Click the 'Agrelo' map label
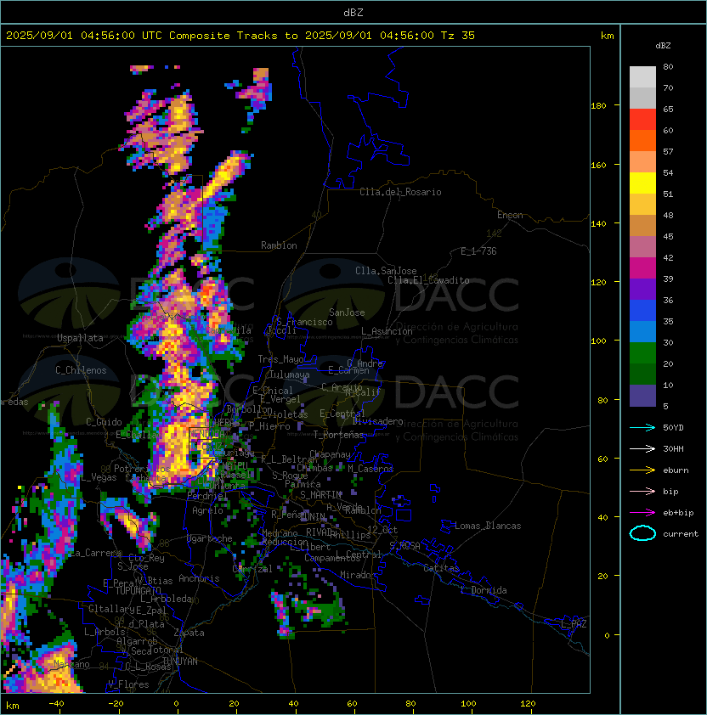Image resolution: width=707 pixels, height=715 pixels. coord(207,510)
